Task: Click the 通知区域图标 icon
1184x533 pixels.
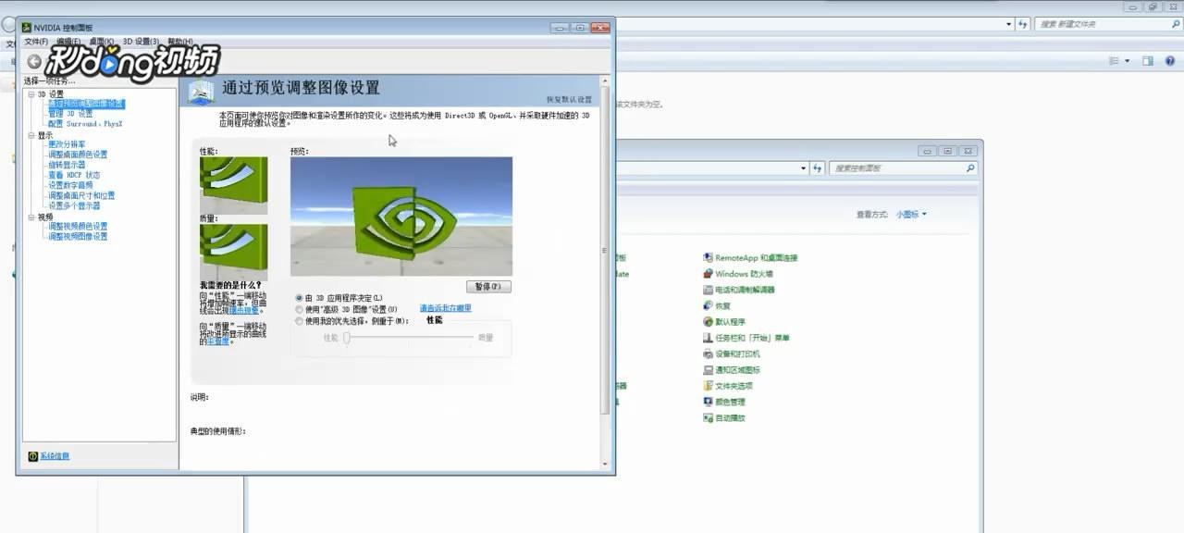Action: [708, 370]
